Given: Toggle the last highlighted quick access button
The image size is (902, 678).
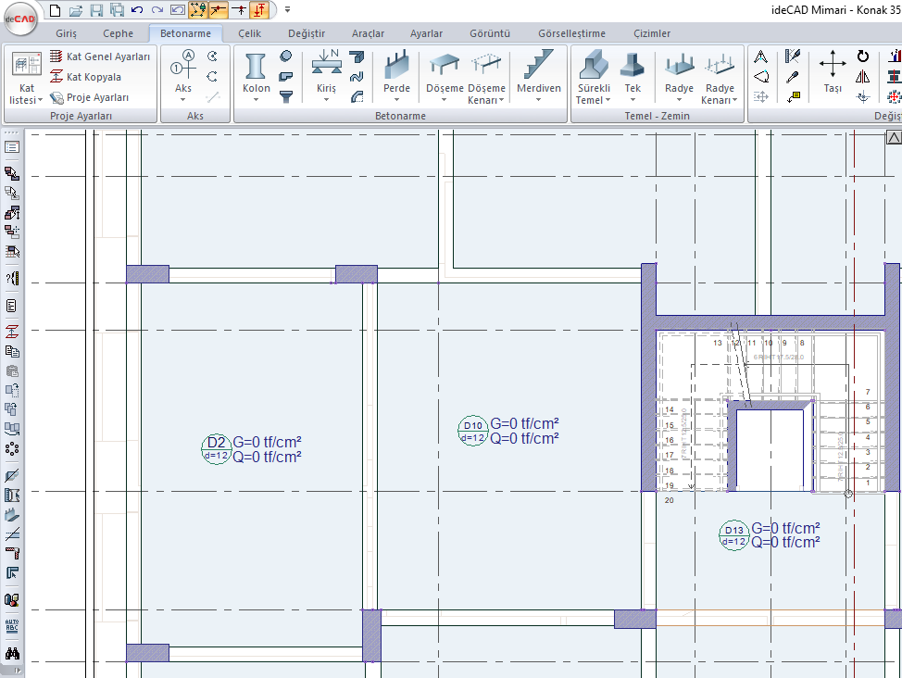Looking at the screenshot, I should tap(259, 10).
